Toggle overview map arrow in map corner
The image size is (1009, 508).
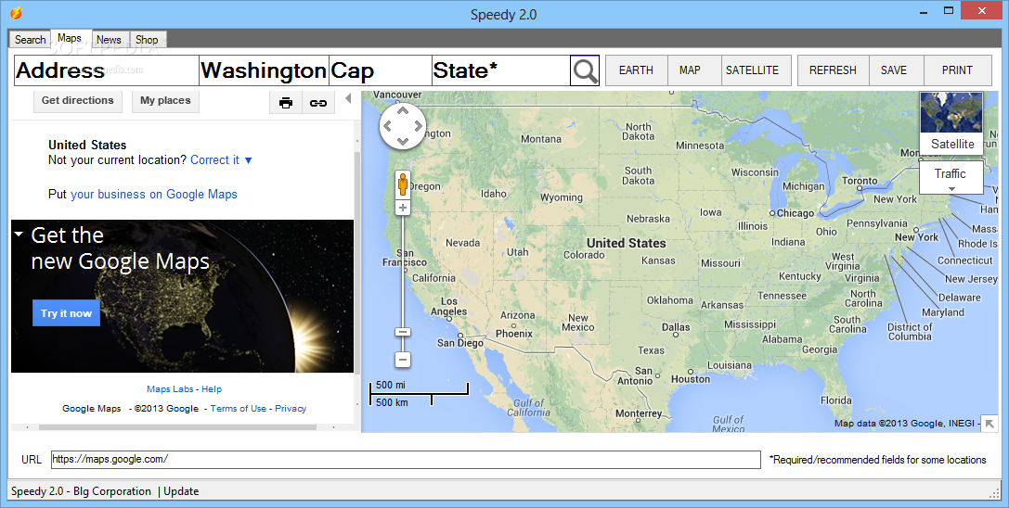pos(990,423)
